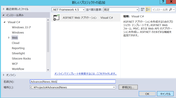Screen dimensions: 176x98
Task: Open the help question mark button
Action: point(163,2)
